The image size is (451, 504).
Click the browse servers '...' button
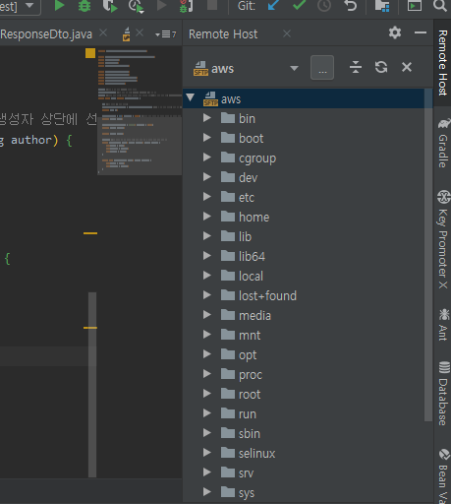[x=322, y=68]
